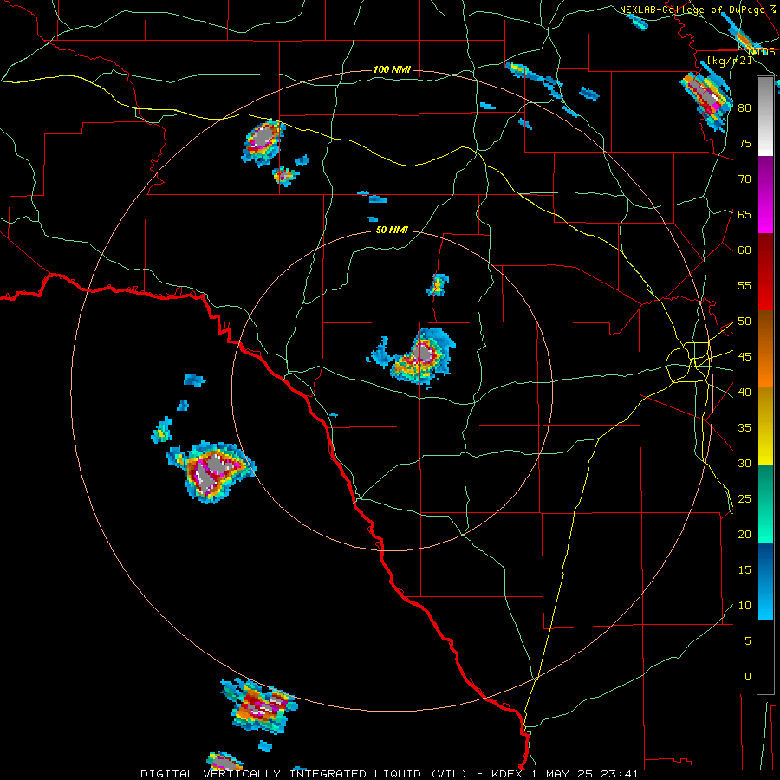Screen dimensions: 780x780
Task: Select the 10 value on the color scale
Action: (744, 606)
